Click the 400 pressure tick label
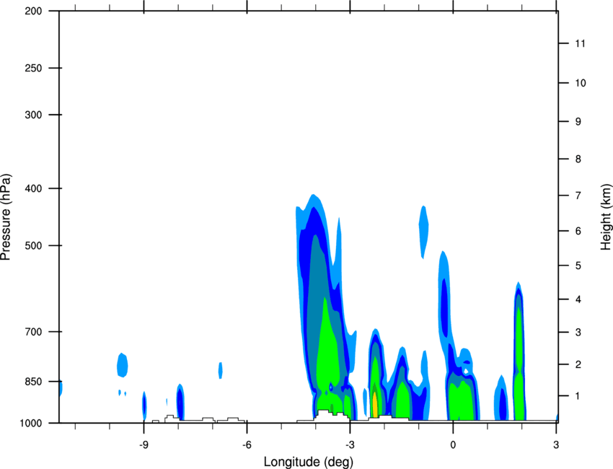Image resolution: width=613 pixels, height=469 pixels. click(x=33, y=188)
